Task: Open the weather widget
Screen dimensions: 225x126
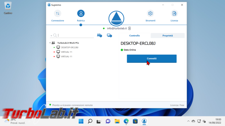Action: point(15,121)
